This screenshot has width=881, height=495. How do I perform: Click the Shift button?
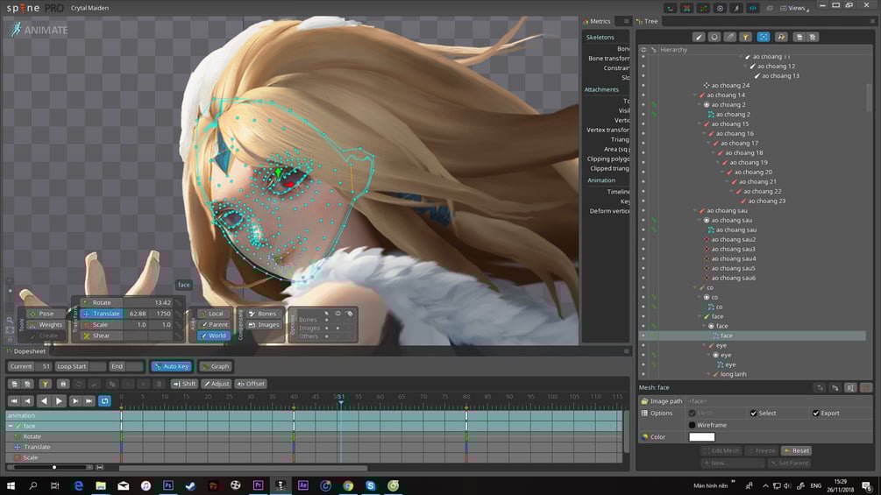tap(184, 384)
